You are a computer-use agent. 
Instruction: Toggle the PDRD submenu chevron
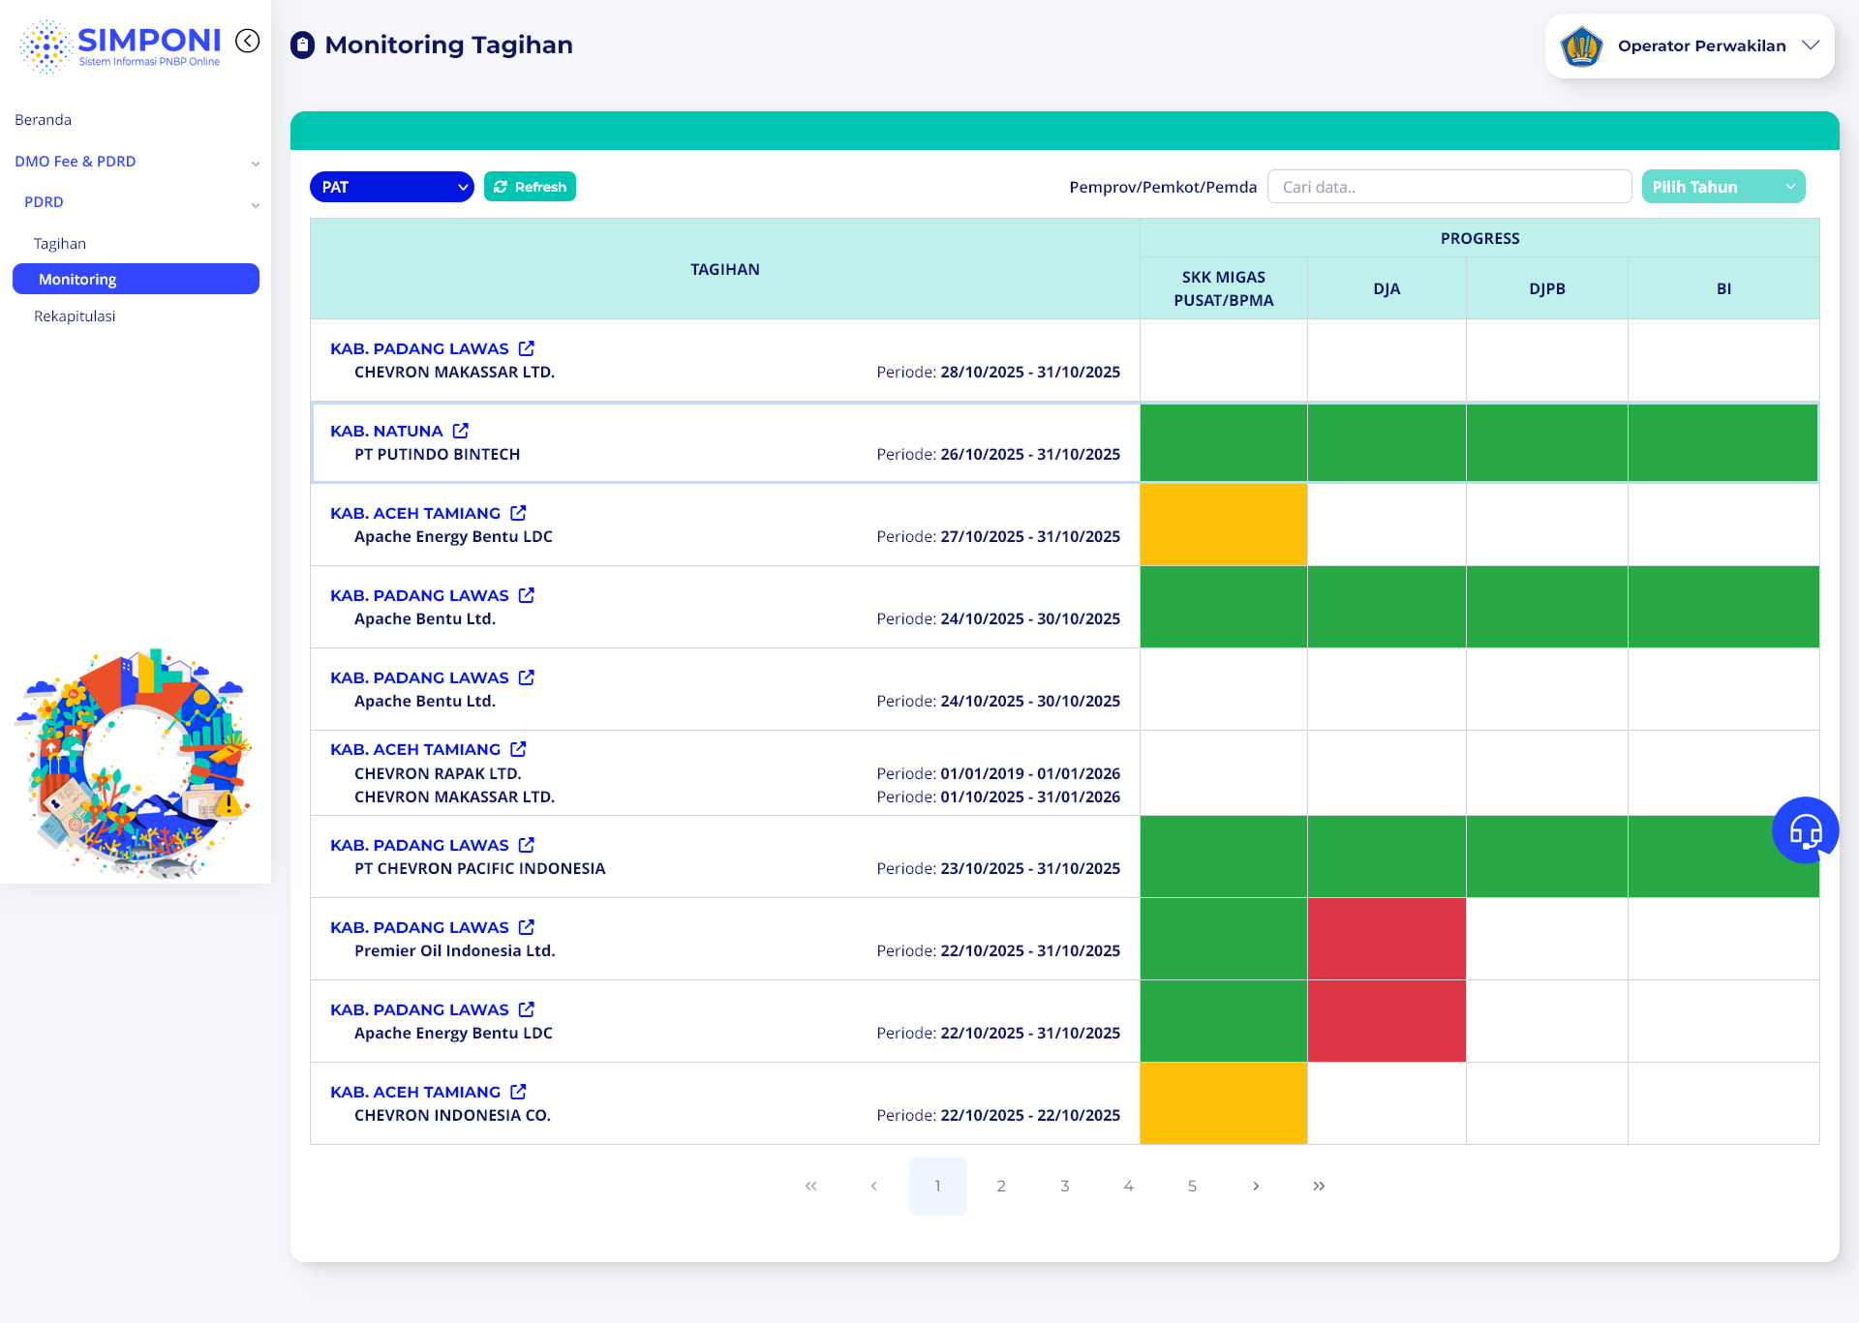(x=256, y=204)
